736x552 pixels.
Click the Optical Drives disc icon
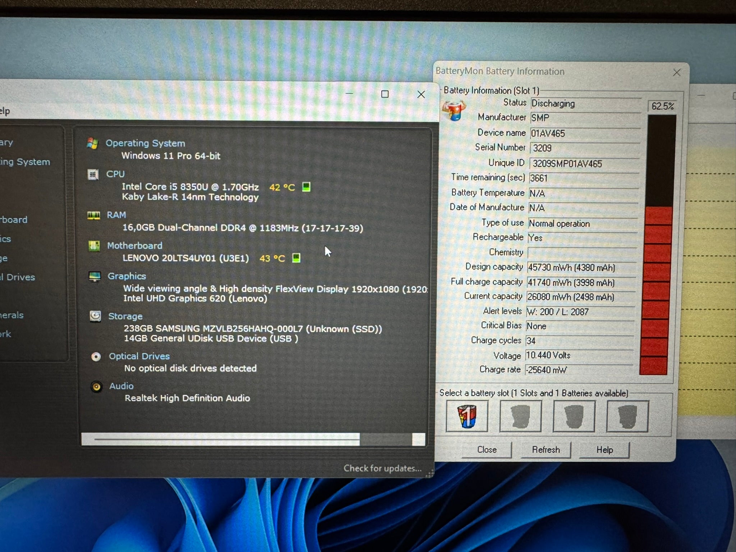96,356
